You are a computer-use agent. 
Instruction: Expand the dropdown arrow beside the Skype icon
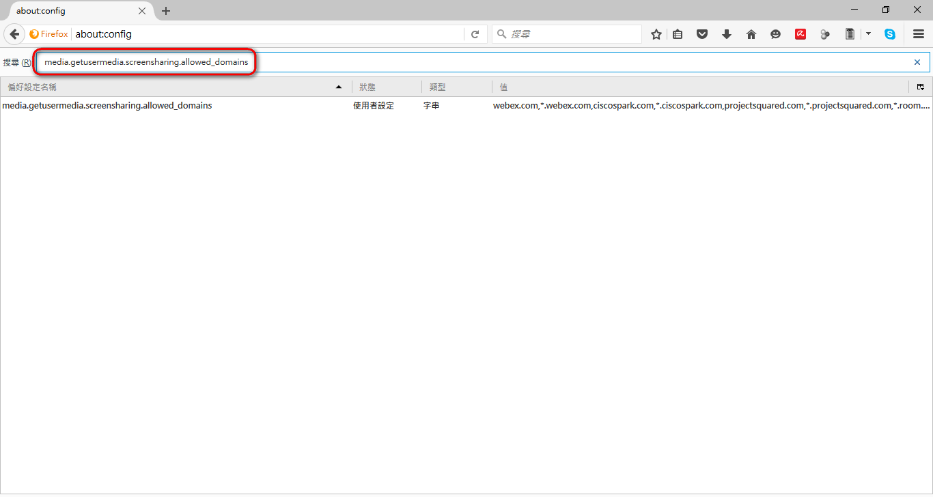(868, 33)
